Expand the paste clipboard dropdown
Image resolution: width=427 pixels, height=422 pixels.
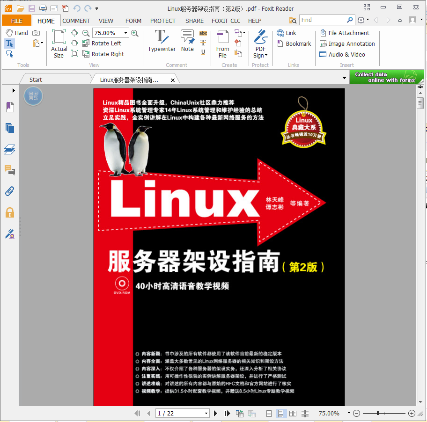42,43
